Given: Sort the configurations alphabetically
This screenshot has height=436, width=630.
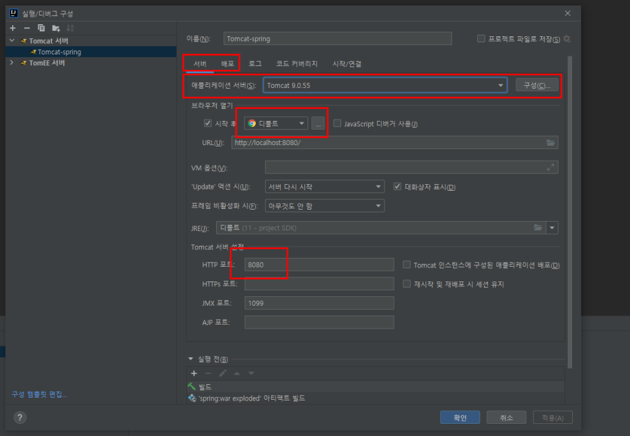Looking at the screenshot, I should 70,28.
